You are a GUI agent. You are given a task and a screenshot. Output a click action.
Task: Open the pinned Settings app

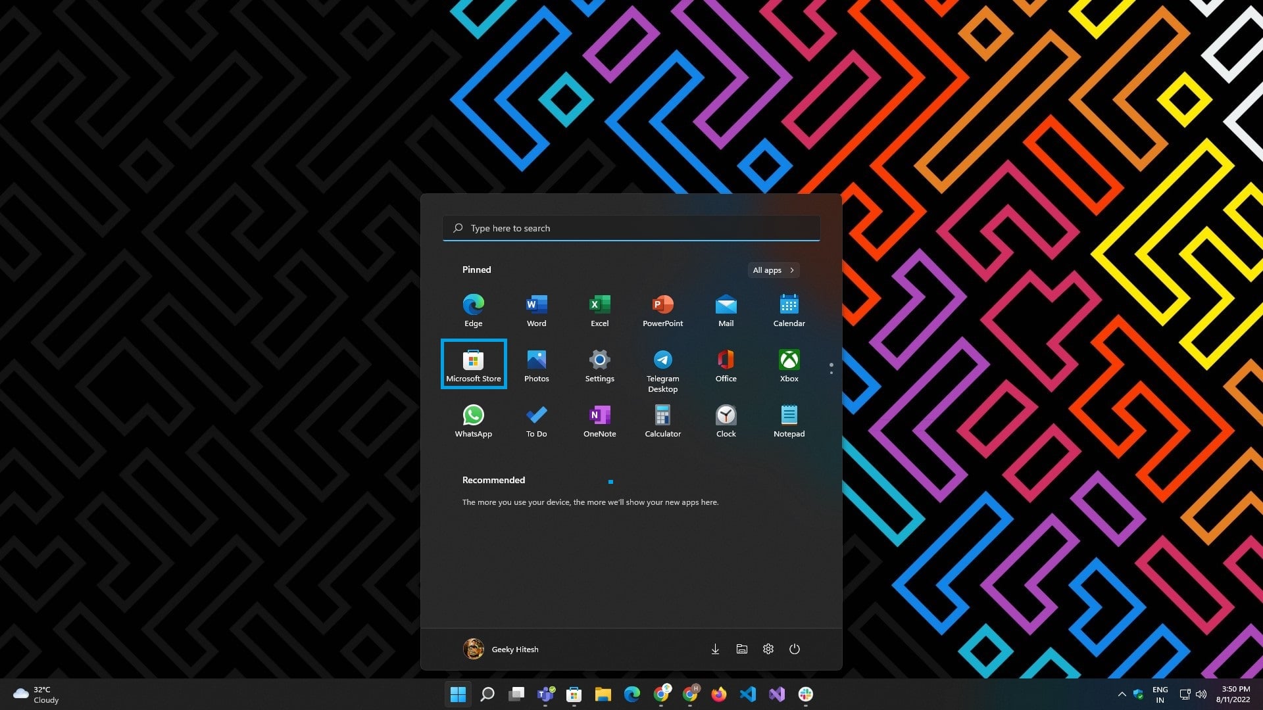(x=599, y=366)
